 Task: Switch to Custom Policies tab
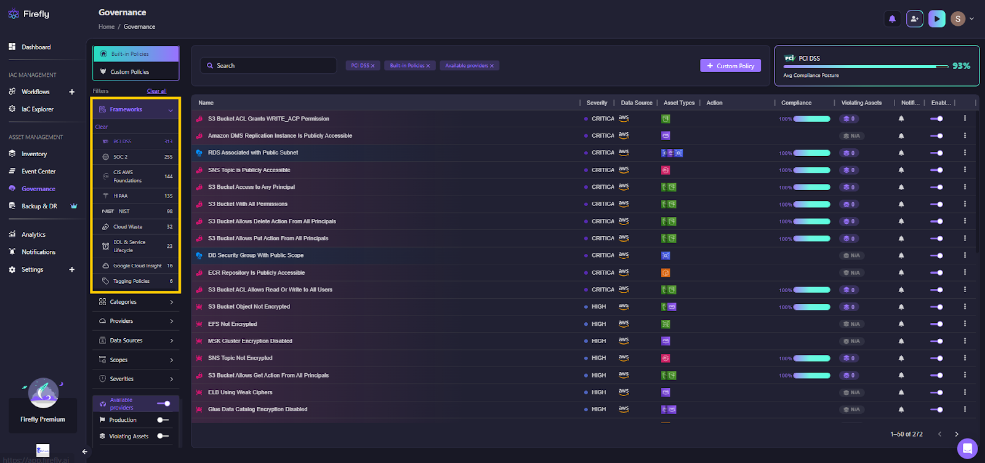point(136,71)
